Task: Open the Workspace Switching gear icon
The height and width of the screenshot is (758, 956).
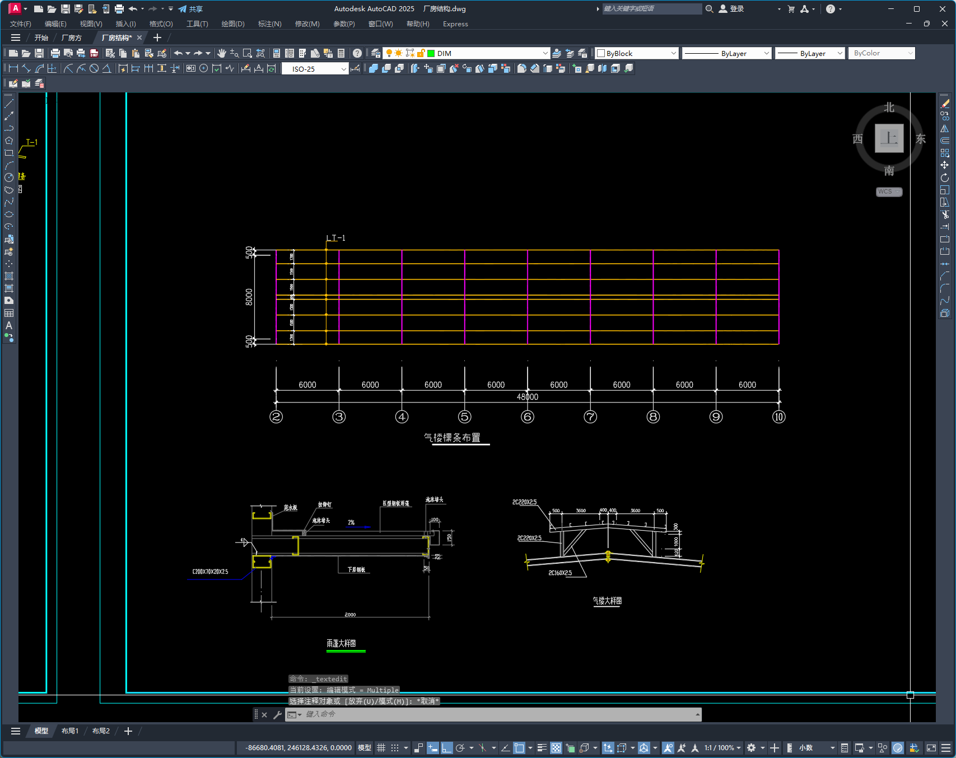Action: click(752, 748)
